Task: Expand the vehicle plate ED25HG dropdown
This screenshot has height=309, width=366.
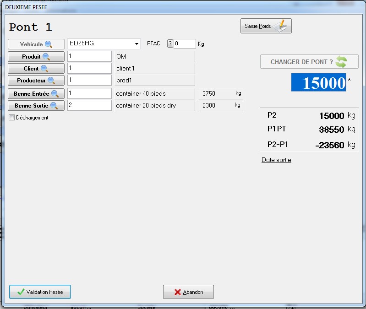Action: 137,44
